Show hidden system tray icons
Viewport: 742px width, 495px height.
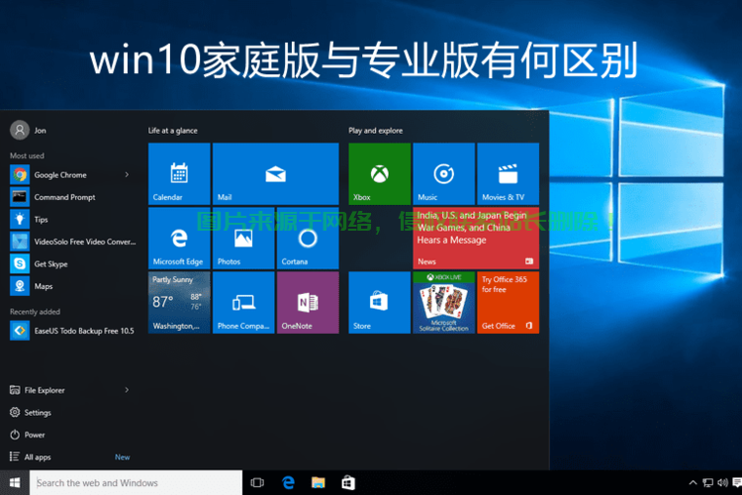click(x=693, y=483)
